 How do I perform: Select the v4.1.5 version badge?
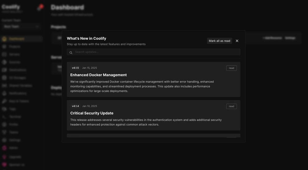(x=75, y=68)
